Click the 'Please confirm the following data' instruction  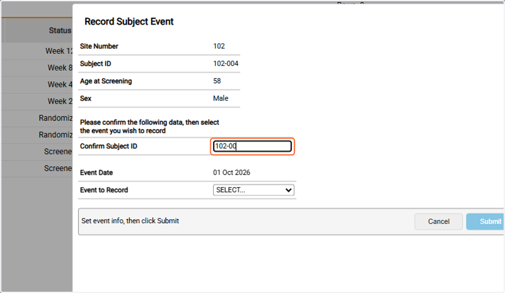(150, 127)
